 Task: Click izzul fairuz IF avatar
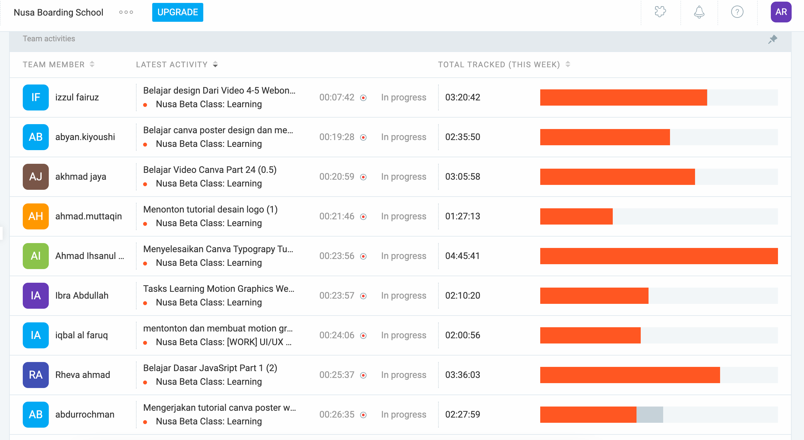click(36, 97)
